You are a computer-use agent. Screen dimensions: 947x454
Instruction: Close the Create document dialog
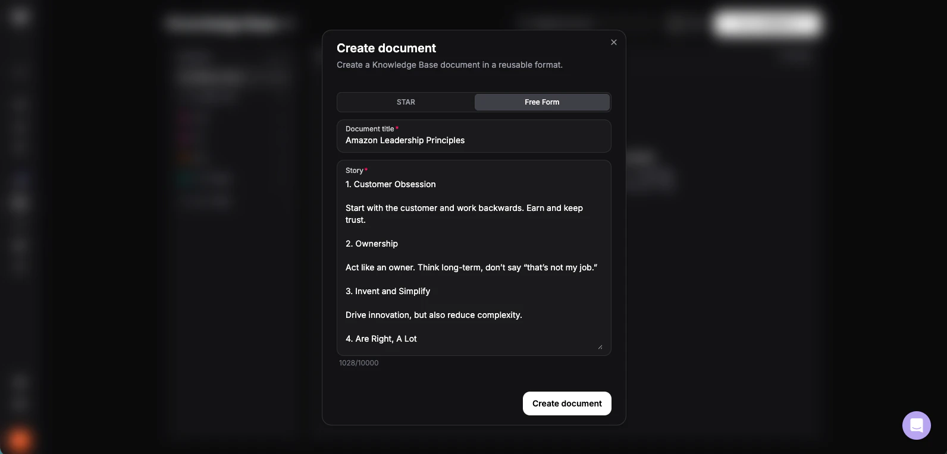point(614,42)
